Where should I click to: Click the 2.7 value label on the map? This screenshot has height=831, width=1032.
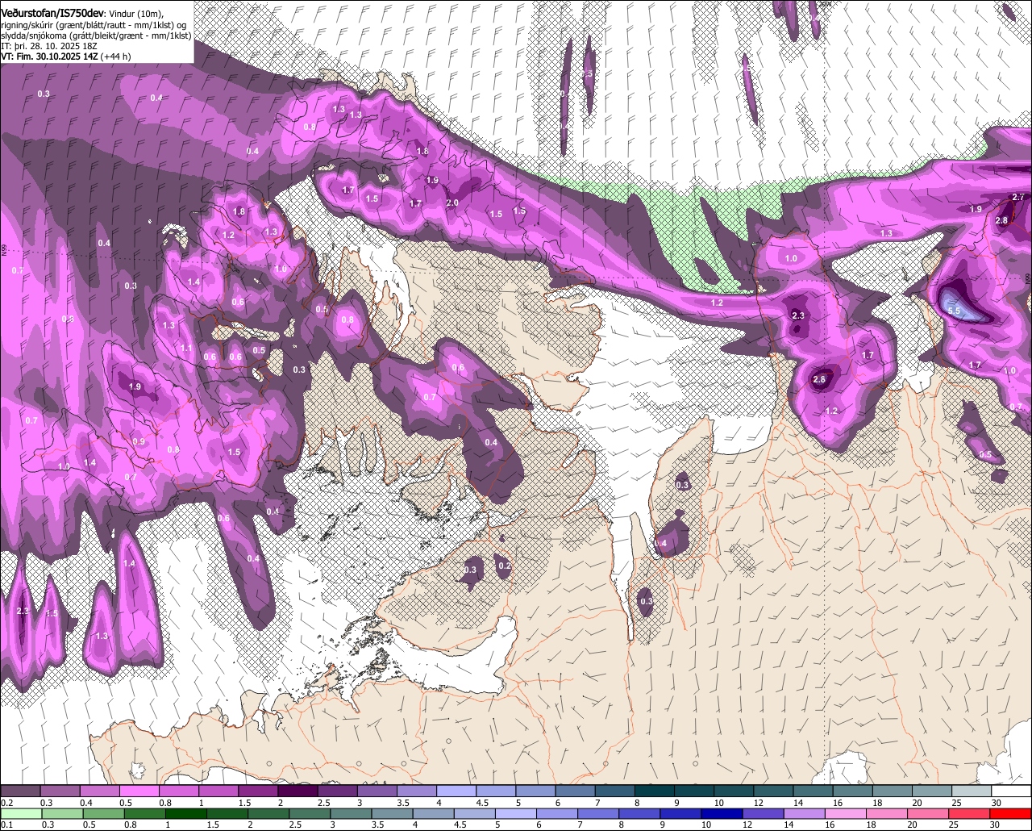1017,198
